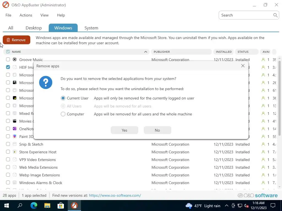Click the O&O AppBuster taskbar icon
Image resolution: width=282 pixels, height=211 pixels.
(x=74, y=206)
